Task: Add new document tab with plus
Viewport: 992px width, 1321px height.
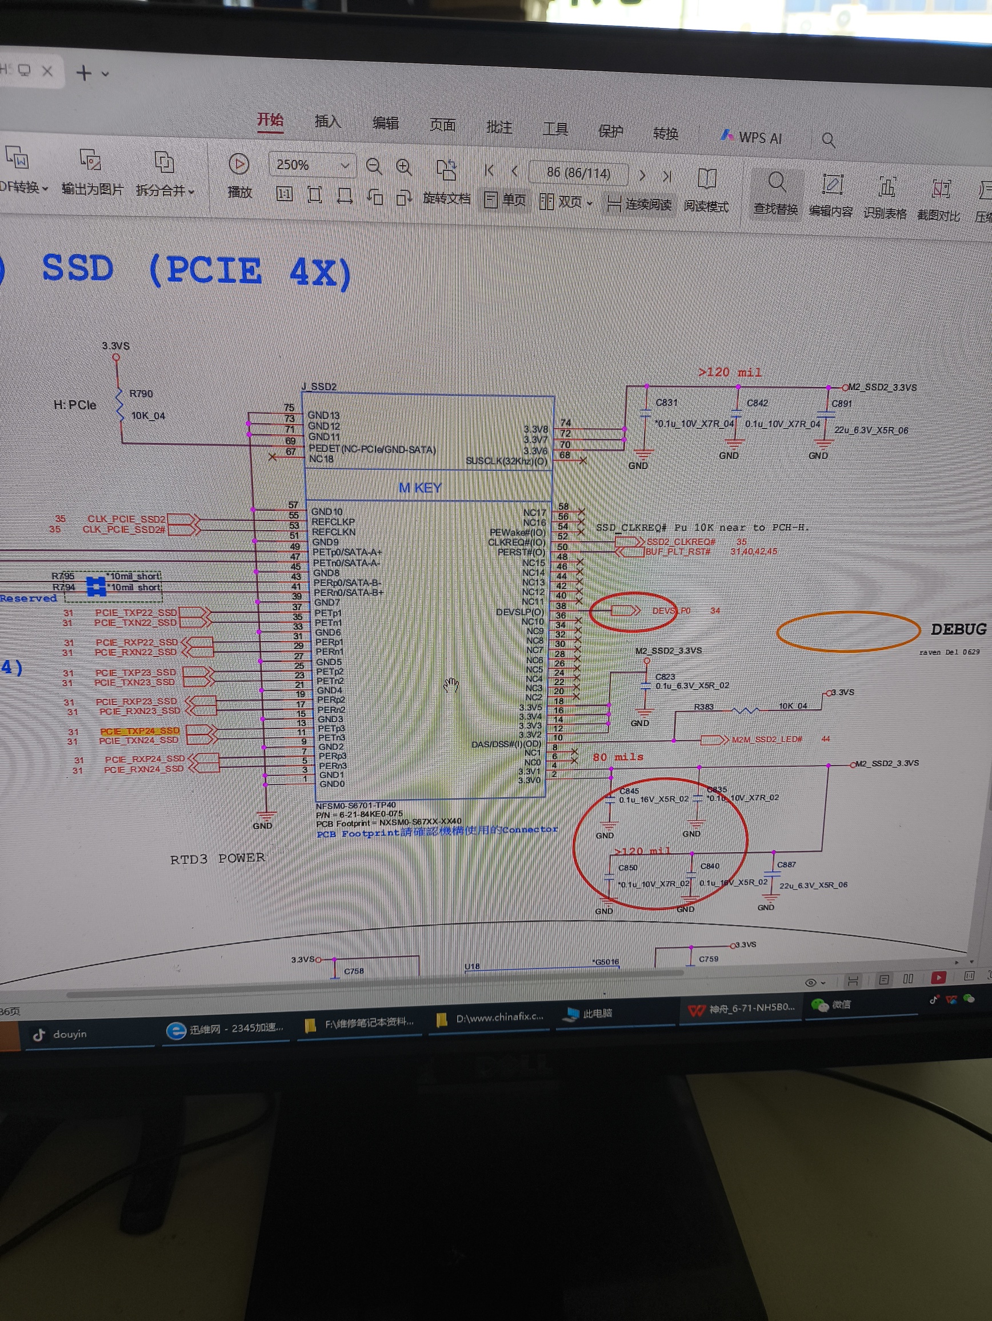Action: pos(84,73)
